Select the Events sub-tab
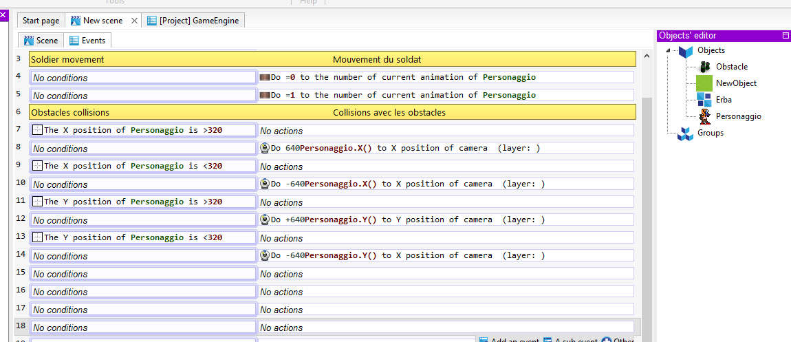Screen dimensions: 791x342 pos(87,41)
